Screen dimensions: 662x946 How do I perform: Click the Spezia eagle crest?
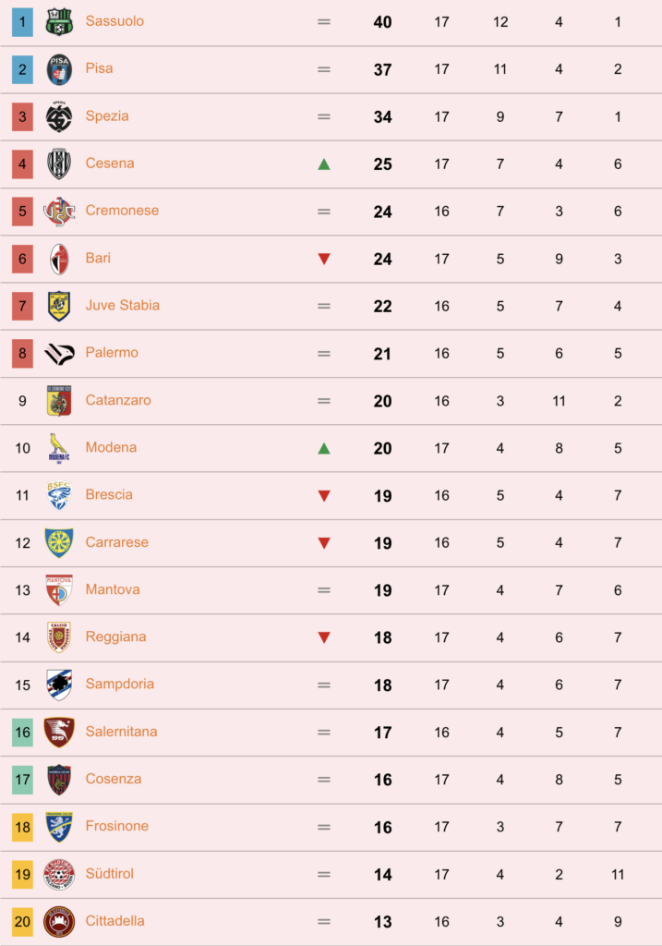pos(59,116)
